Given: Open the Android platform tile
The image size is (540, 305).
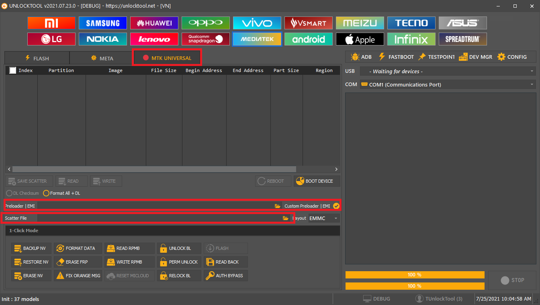Looking at the screenshot, I should pyautogui.click(x=309, y=39).
